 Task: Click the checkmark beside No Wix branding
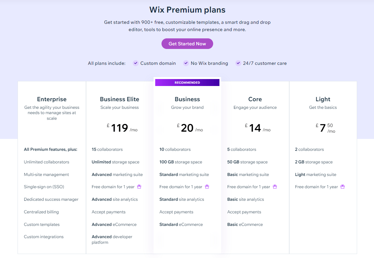186,63
